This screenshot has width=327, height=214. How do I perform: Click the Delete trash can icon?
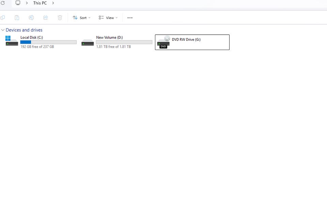(x=60, y=18)
